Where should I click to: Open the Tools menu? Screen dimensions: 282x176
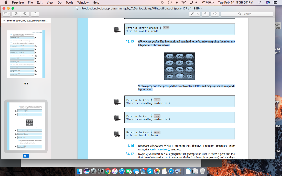69,2
